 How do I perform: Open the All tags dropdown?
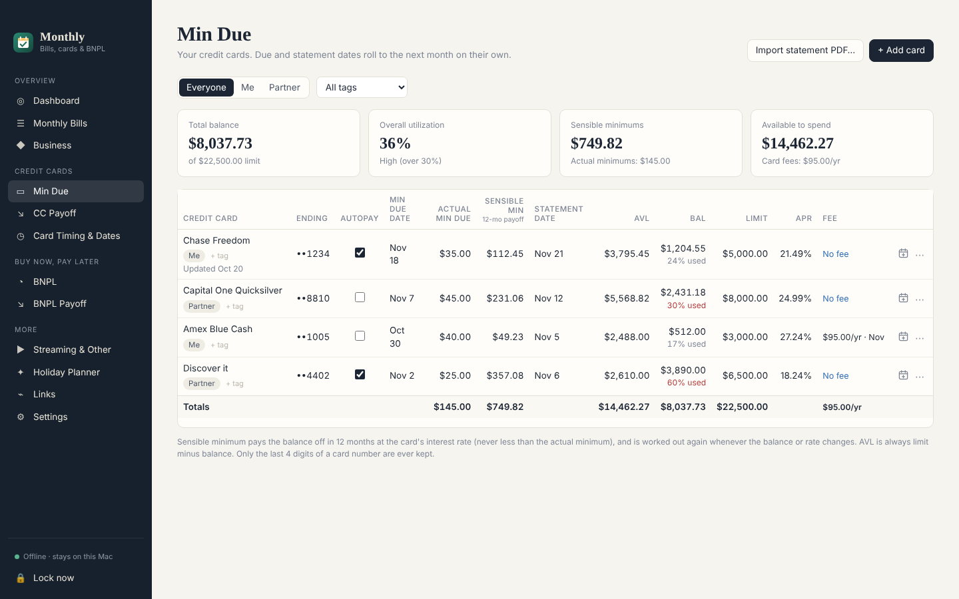pyautogui.click(x=362, y=87)
